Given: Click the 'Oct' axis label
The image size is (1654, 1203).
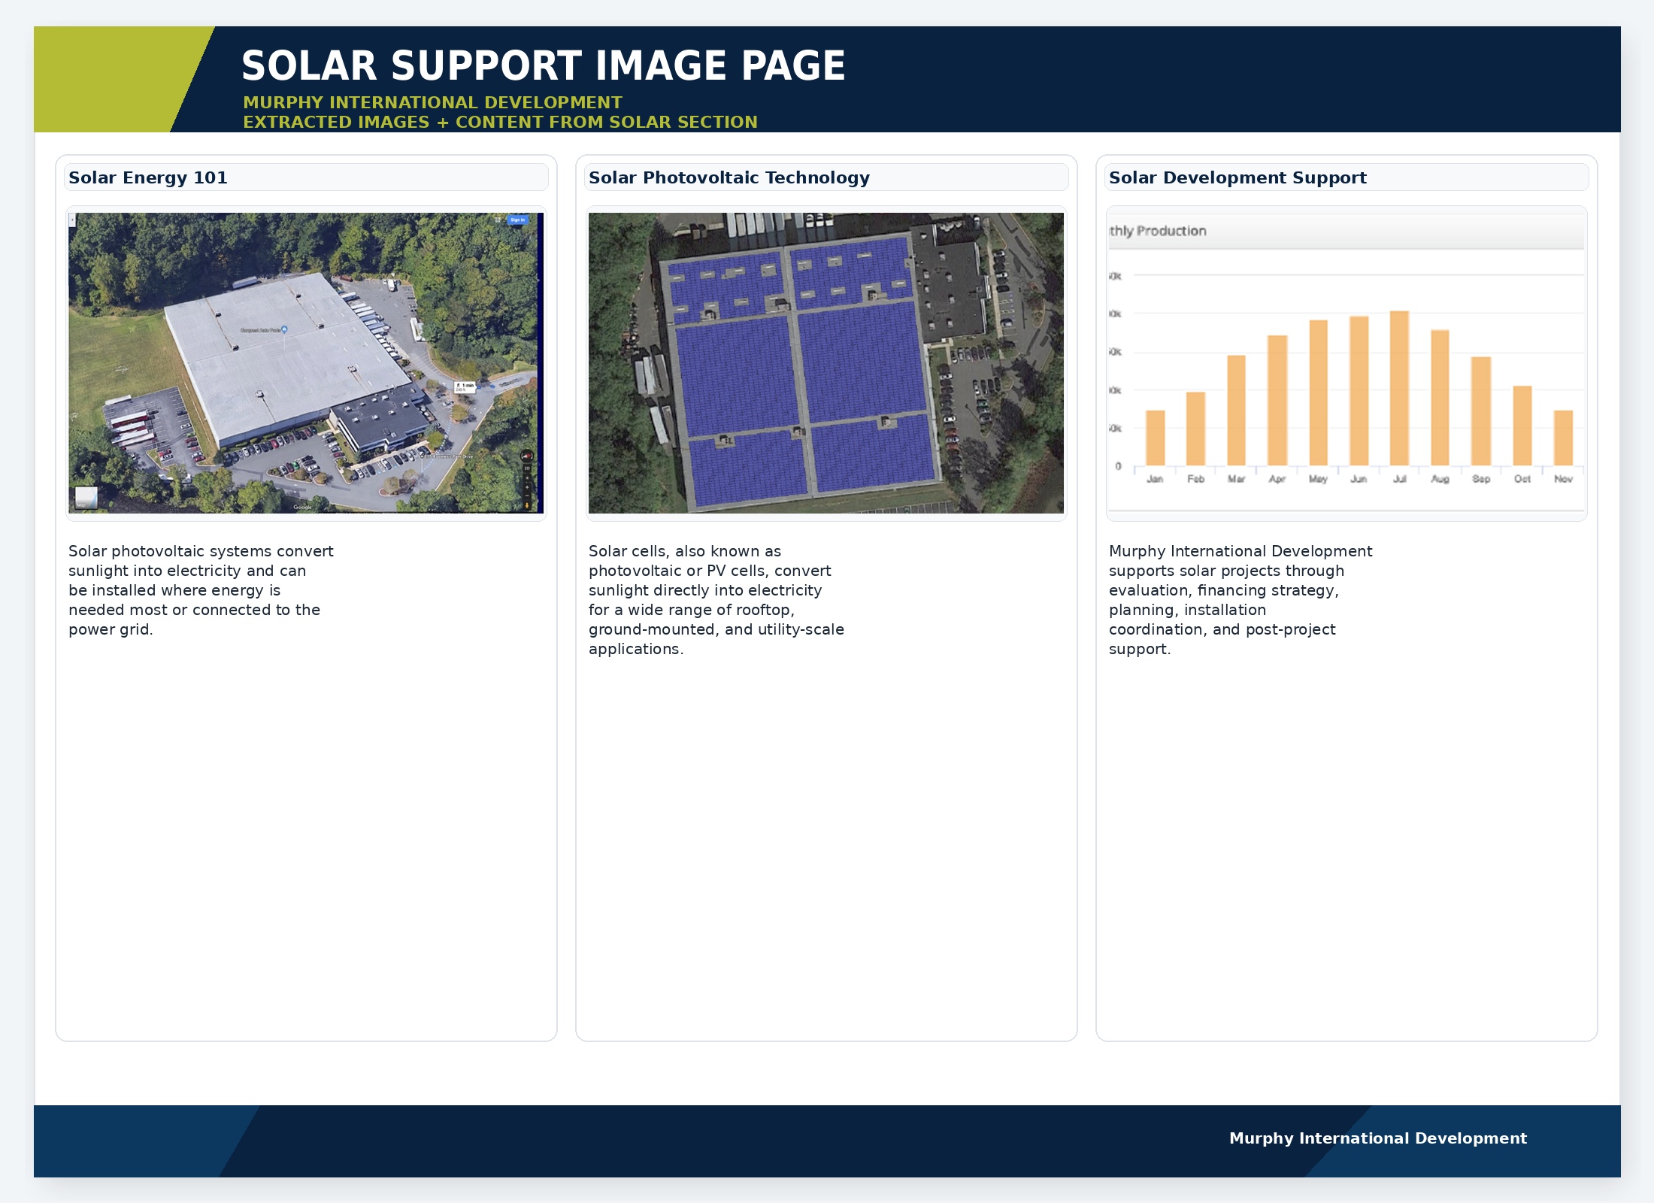Looking at the screenshot, I should point(1522,479).
